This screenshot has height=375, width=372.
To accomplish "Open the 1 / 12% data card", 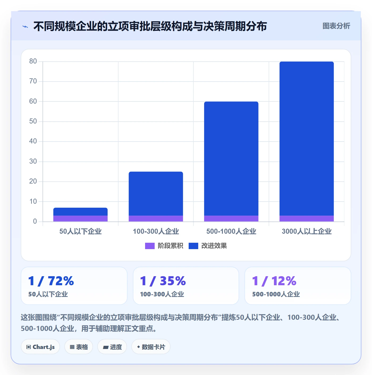I will [x=298, y=286].
